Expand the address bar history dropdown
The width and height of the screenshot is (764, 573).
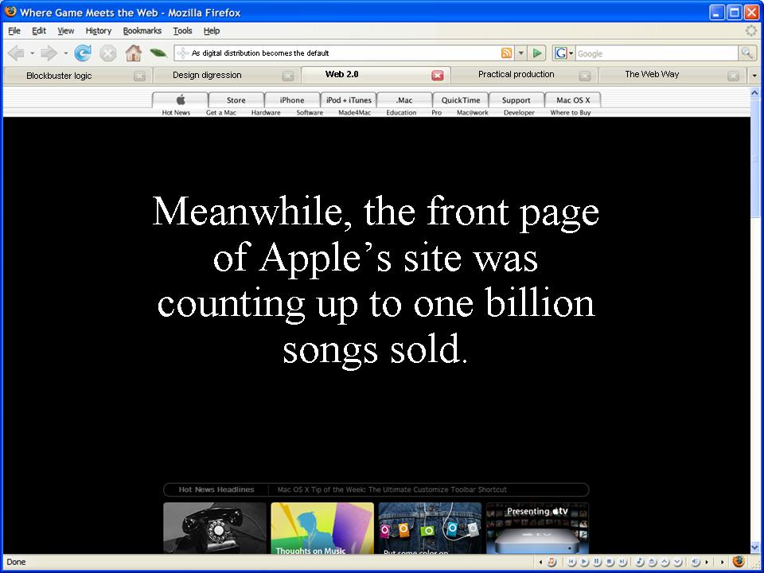pos(520,53)
